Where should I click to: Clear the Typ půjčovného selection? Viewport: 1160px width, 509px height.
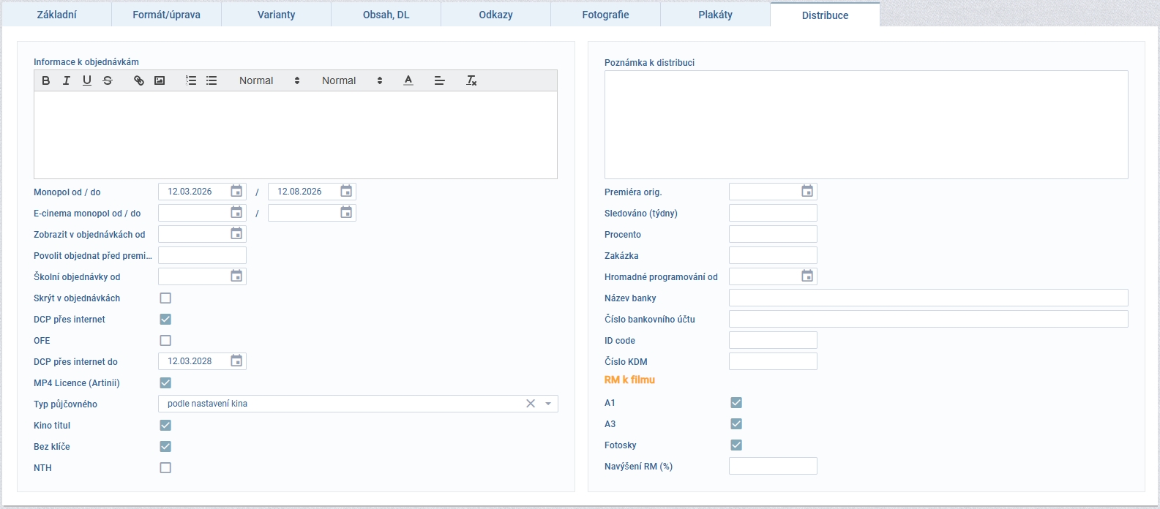[531, 404]
